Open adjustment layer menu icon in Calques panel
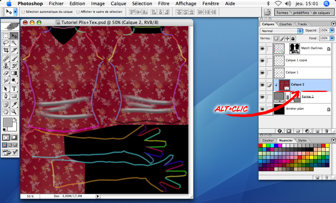 tap(307, 131)
